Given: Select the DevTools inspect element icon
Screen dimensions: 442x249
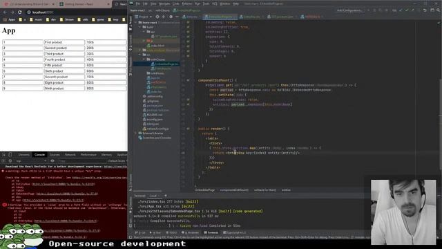Looking at the screenshot, I should pyautogui.click(x=4, y=155).
